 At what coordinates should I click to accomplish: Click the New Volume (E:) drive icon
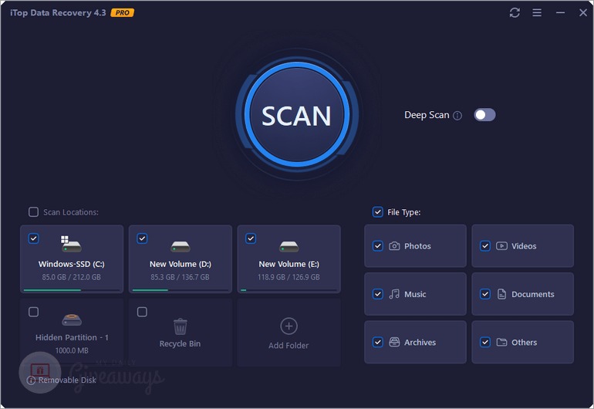coord(289,247)
